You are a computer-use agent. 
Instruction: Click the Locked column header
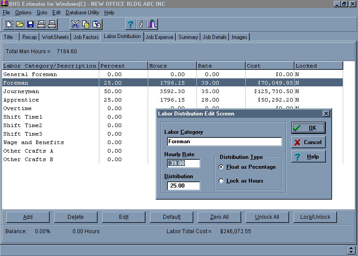tap(319, 65)
